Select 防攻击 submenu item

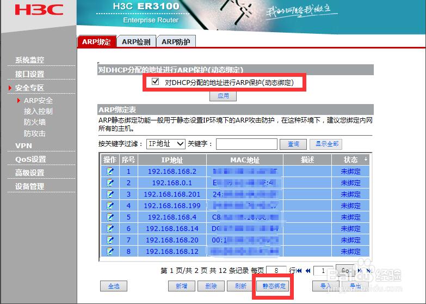pyautogui.click(x=34, y=133)
